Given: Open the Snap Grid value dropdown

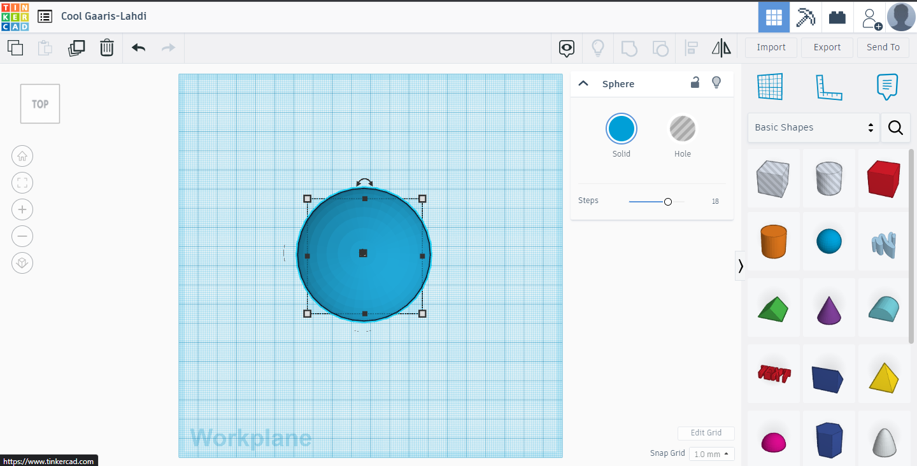Looking at the screenshot, I should coord(711,454).
